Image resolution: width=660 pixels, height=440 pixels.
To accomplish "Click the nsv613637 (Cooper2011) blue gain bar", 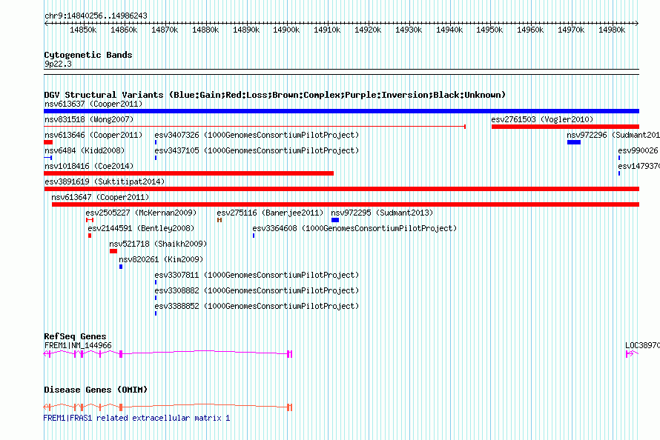I will (x=341, y=111).
